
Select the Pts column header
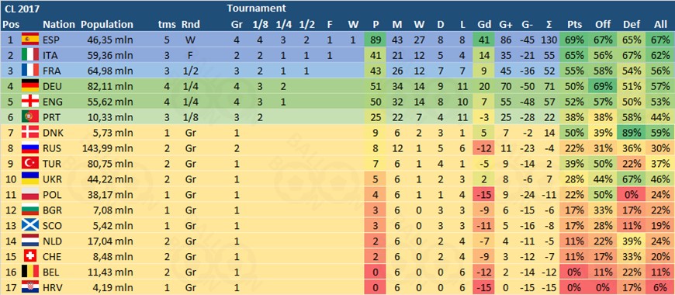(x=575, y=25)
